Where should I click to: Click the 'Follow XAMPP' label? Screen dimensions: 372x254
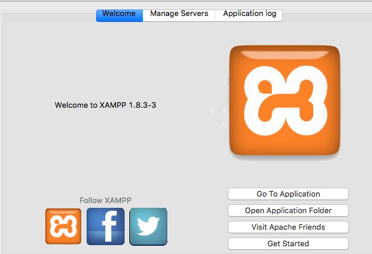coord(106,200)
